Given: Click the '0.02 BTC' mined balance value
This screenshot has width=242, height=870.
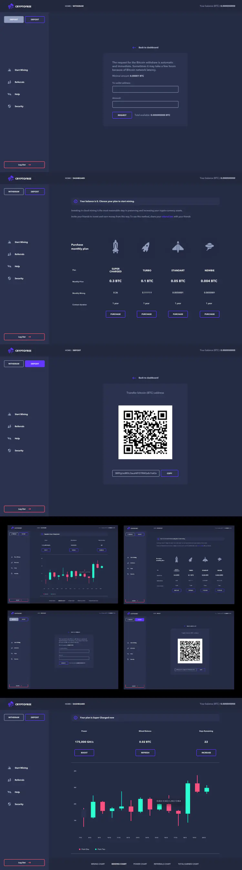Looking at the screenshot, I should point(145,742).
